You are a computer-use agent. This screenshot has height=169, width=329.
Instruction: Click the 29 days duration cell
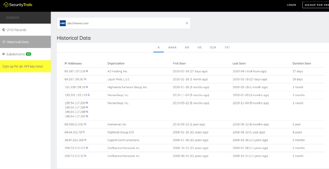coord(298,79)
